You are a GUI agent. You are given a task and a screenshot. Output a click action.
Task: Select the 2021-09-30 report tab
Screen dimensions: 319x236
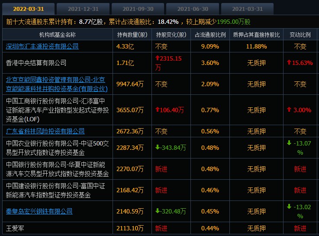point(138,9)
